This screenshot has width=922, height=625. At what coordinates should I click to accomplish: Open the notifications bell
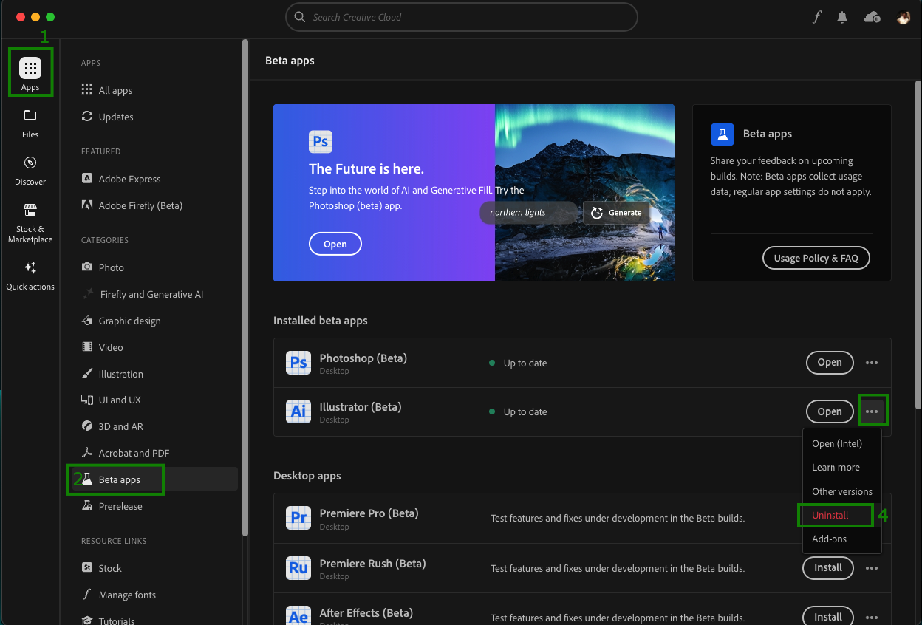842,18
